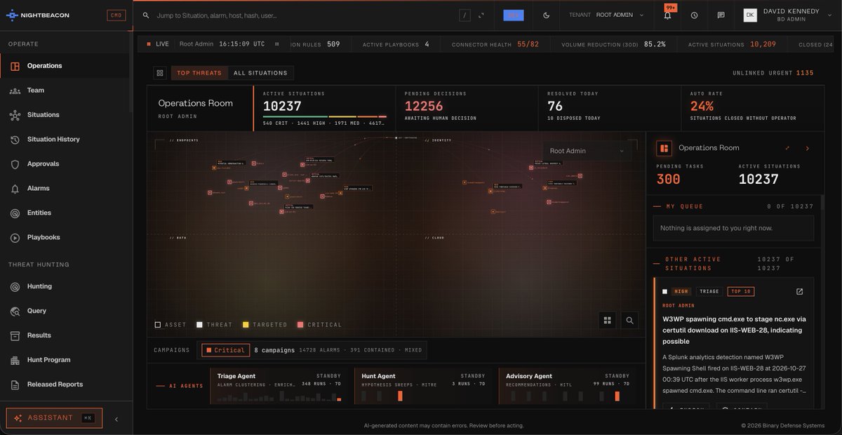Toggle dark mode moon icon

tap(547, 15)
